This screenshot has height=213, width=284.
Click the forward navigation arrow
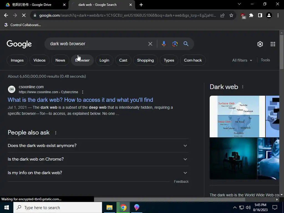tap(15, 16)
